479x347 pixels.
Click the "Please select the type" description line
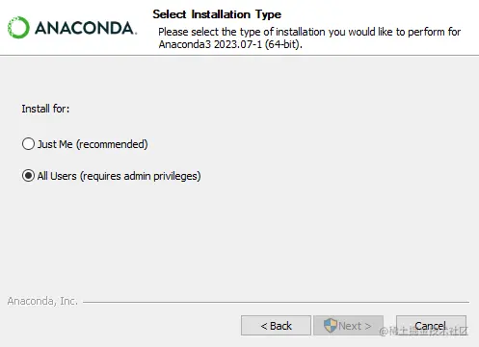point(309,32)
